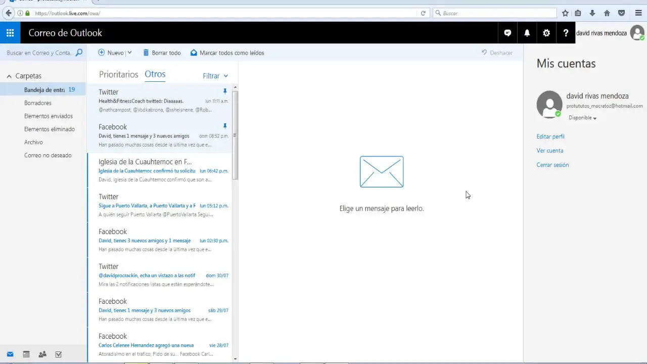The height and width of the screenshot is (364, 647).
Task: Click the browser reload icon in address bar
Action: (423, 13)
